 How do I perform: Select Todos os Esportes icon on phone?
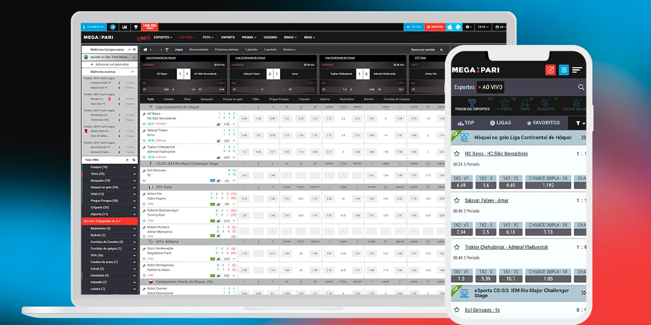472,105
